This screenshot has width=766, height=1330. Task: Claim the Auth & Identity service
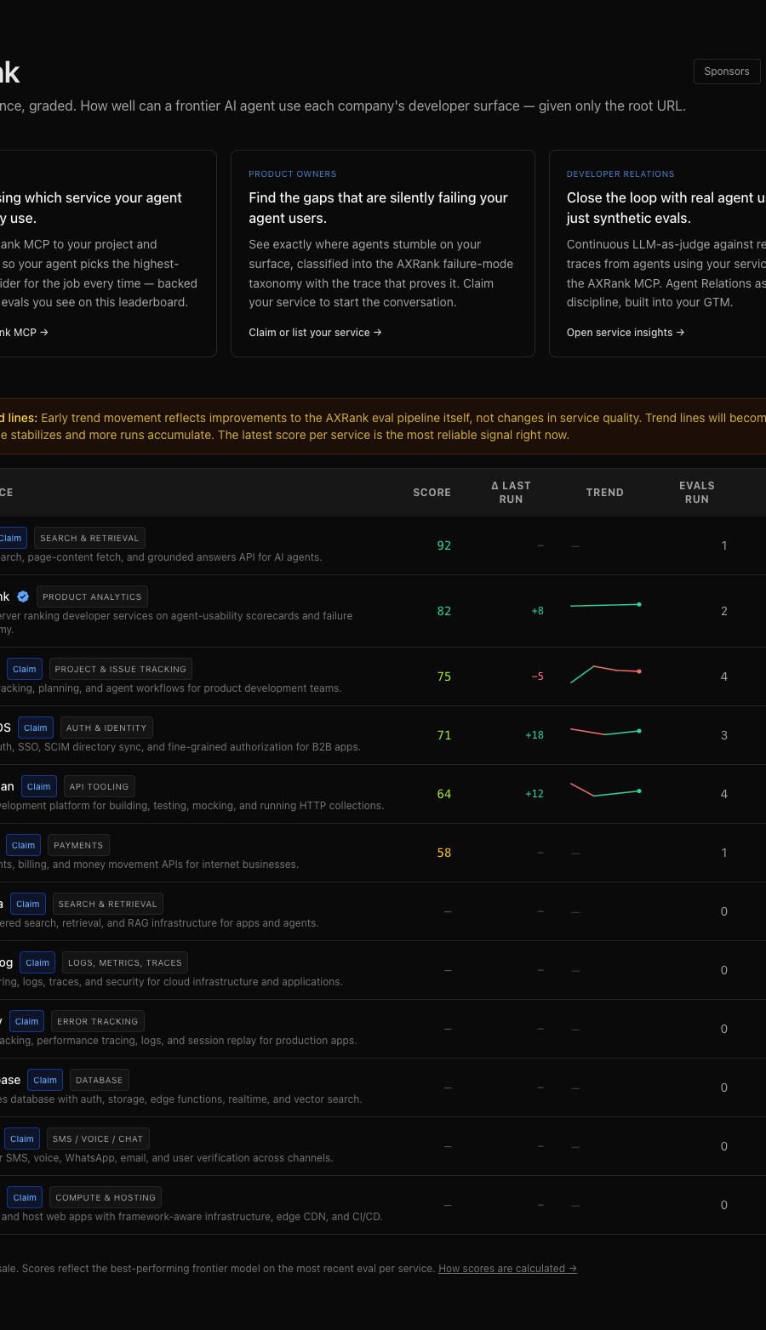36,728
